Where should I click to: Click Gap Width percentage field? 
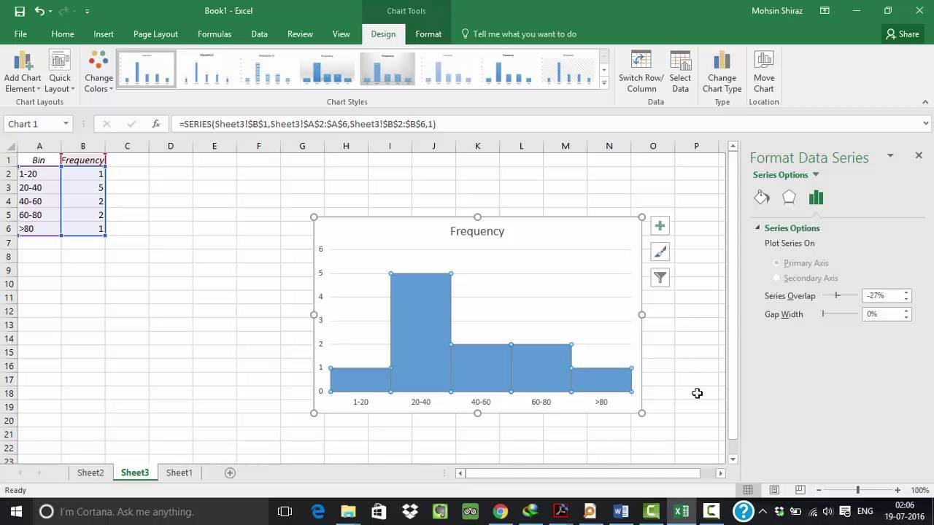[882, 314]
